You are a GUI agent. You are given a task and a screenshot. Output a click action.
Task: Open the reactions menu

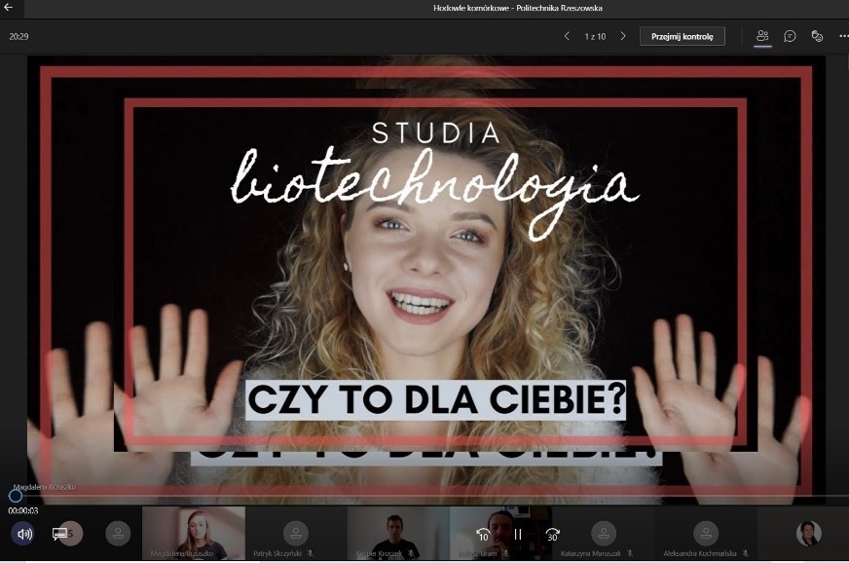coord(817,36)
